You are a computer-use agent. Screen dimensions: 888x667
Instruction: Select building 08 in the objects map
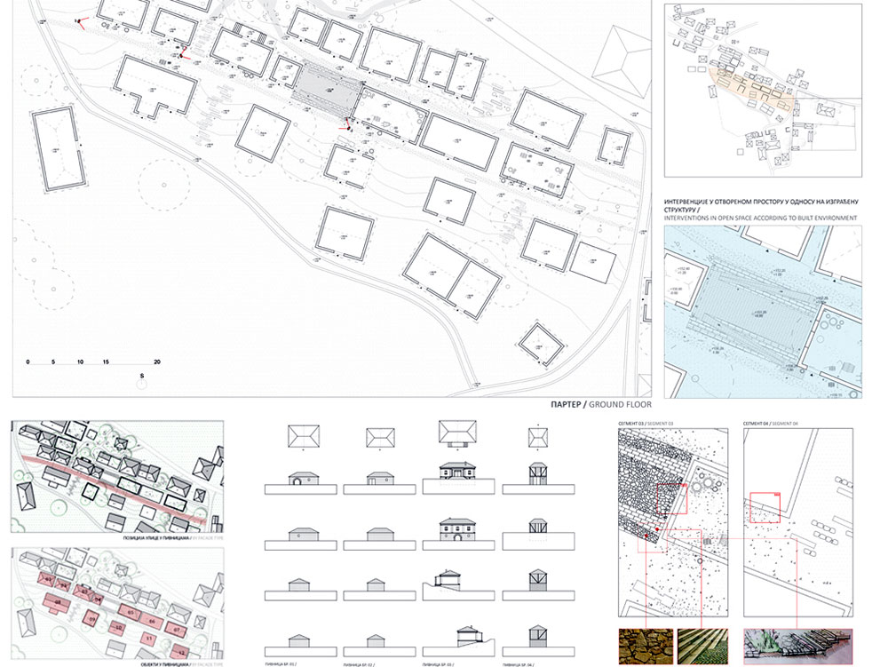(x=57, y=603)
